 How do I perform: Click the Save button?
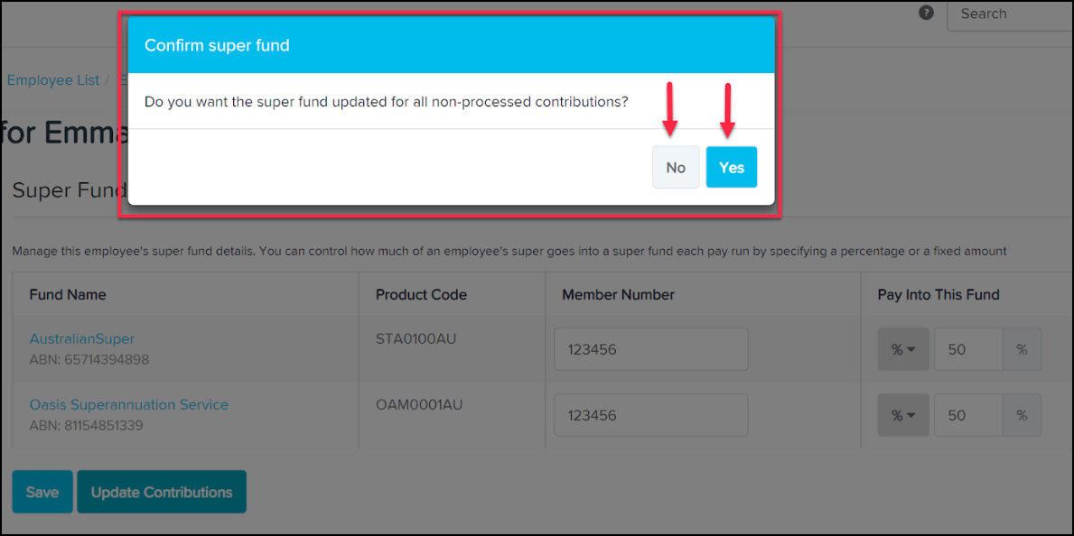click(x=42, y=492)
